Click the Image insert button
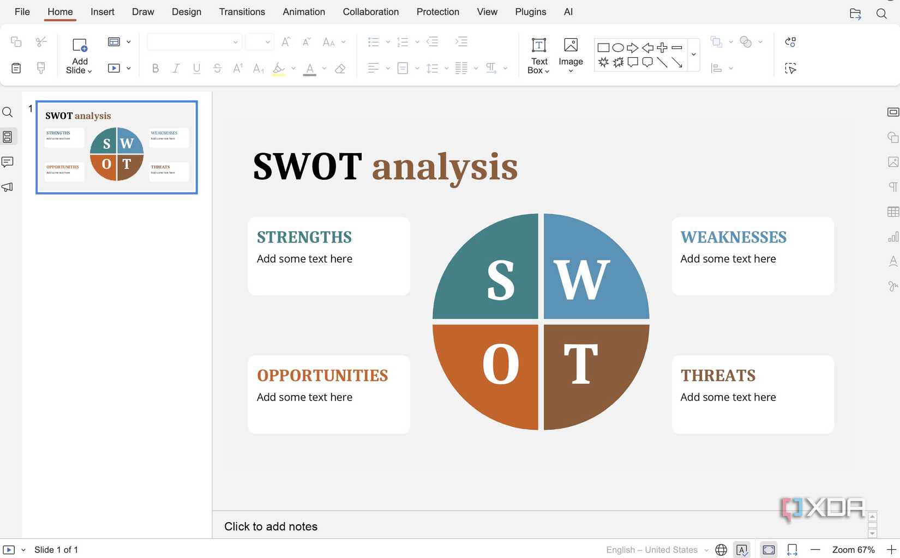 pyautogui.click(x=571, y=56)
